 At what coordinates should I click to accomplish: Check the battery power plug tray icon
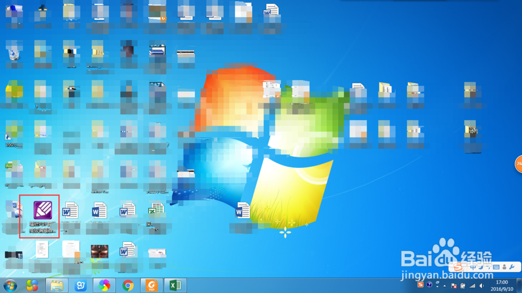[462, 286]
